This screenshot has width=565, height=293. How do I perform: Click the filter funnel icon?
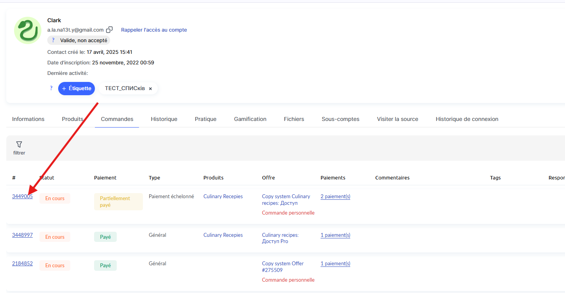coord(19,145)
